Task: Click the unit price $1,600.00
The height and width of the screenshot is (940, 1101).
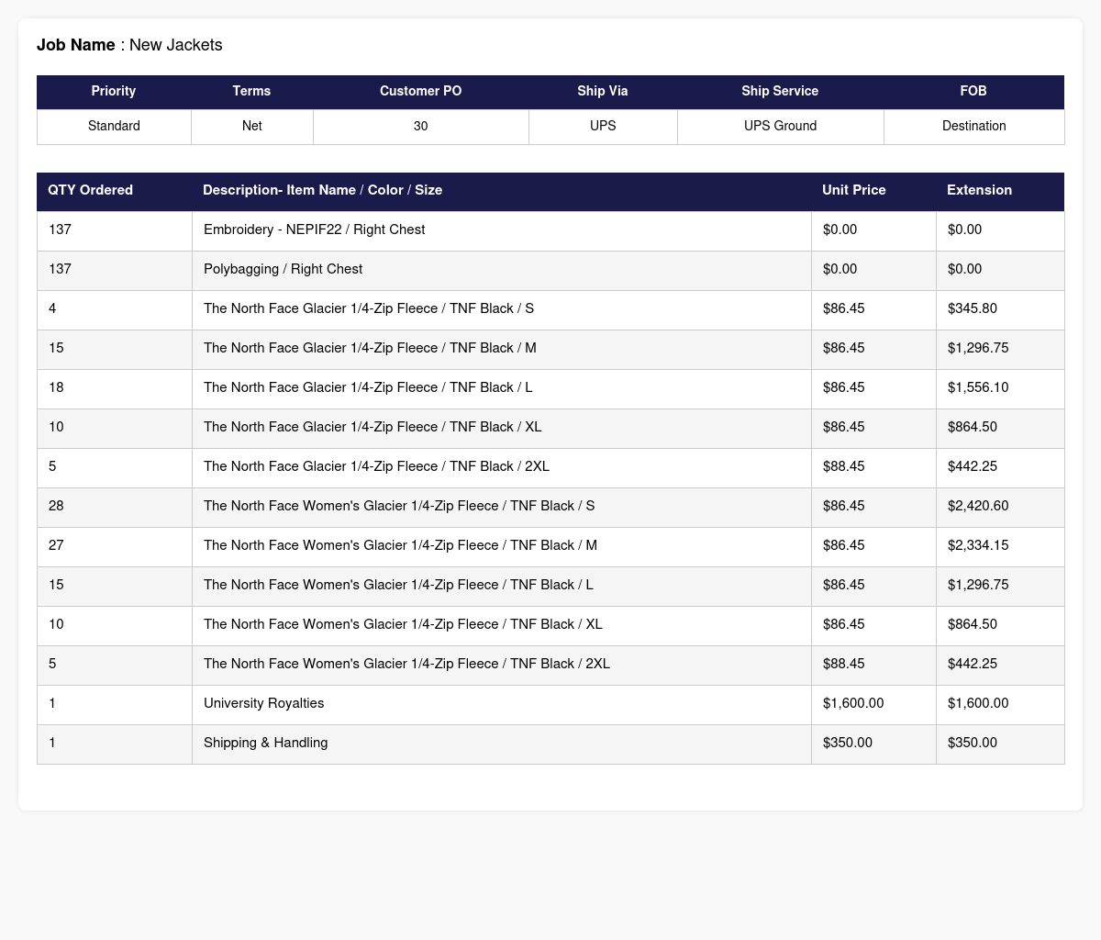Action: [853, 703]
